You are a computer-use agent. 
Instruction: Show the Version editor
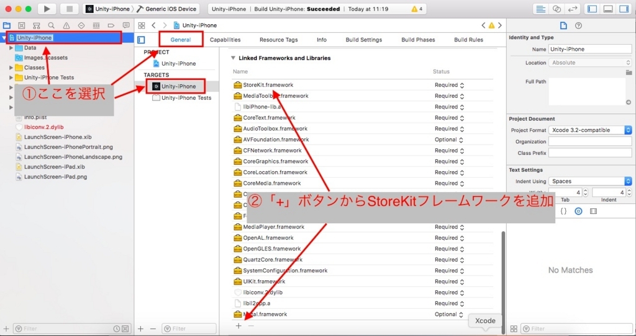pyautogui.click(x=573, y=9)
